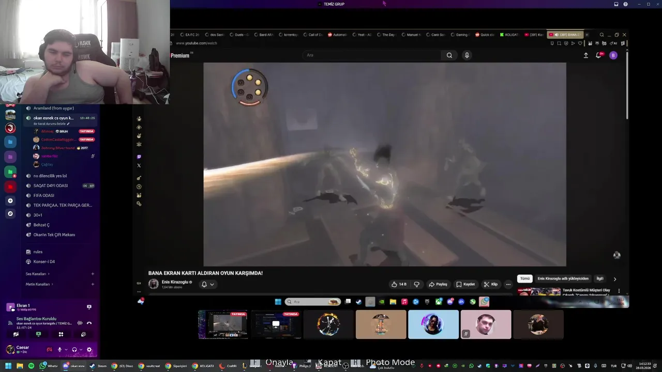Join the FIFA ODASI voice channel
Screen dimensions: 662x372
pyautogui.click(x=44, y=195)
